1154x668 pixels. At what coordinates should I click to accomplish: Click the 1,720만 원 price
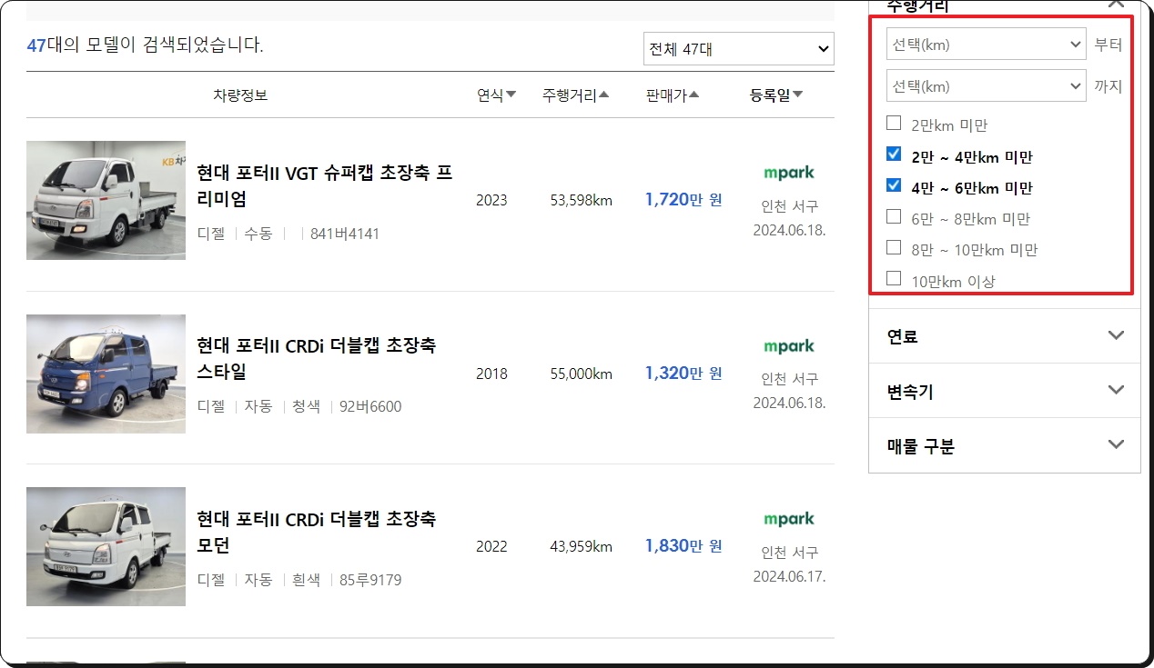point(683,200)
